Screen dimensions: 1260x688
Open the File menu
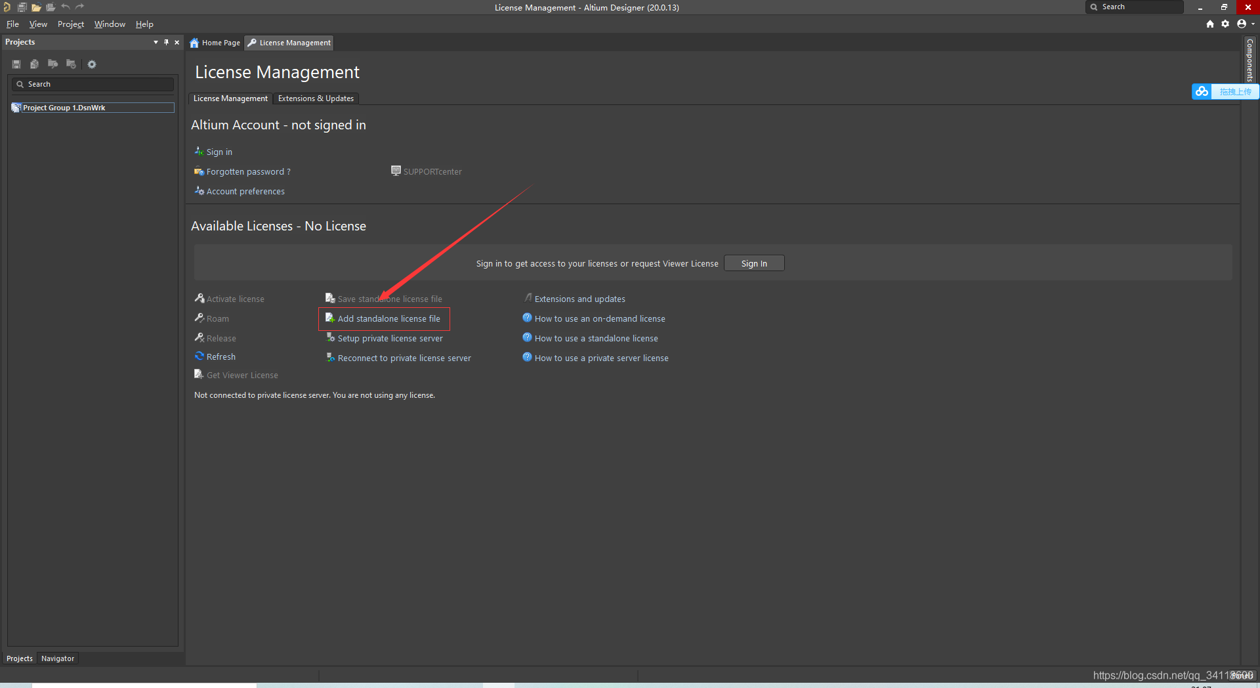pos(12,24)
